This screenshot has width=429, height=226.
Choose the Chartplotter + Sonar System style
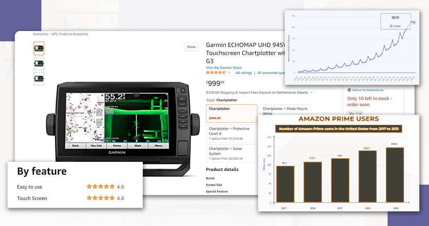click(232, 153)
